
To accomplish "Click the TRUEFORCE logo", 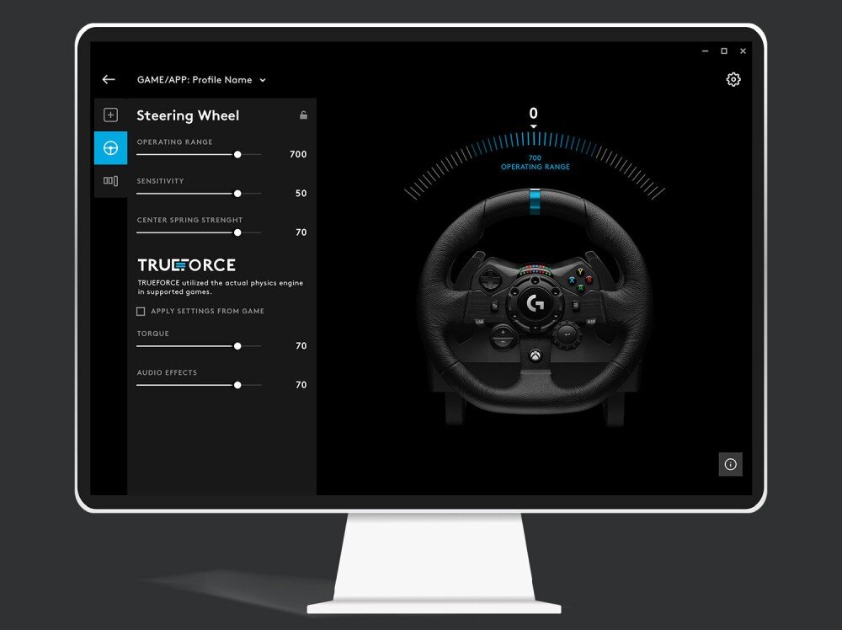I will (186, 264).
